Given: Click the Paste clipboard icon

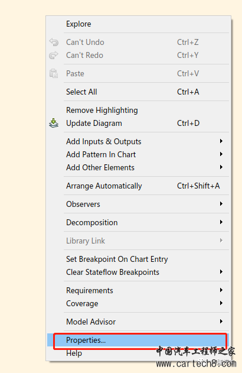Looking at the screenshot, I should (54, 73).
